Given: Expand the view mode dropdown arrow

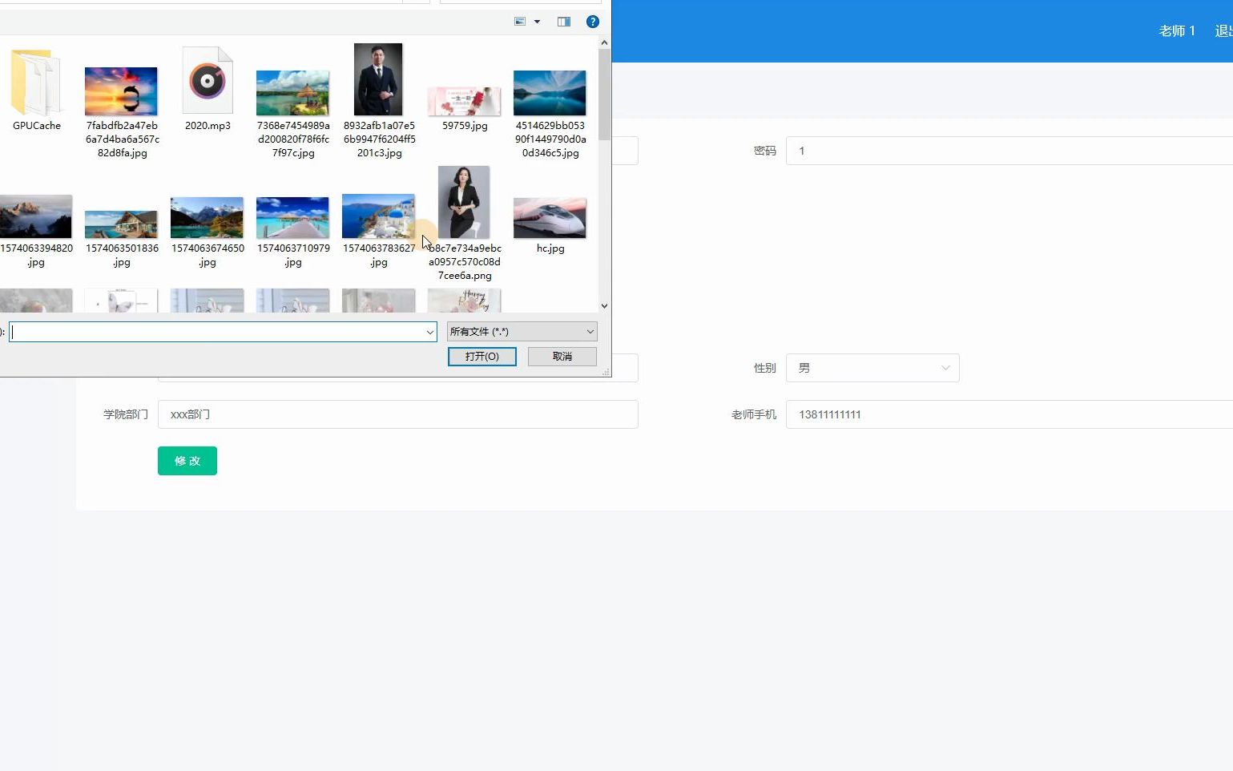Looking at the screenshot, I should click(x=537, y=22).
